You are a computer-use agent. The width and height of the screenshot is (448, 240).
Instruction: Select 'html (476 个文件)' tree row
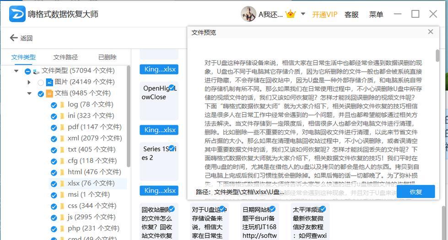click(x=94, y=172)
